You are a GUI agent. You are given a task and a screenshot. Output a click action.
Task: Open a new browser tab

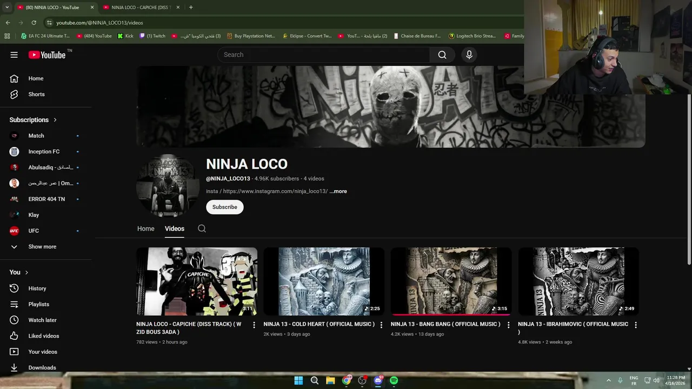pyautogui.click(x=191, y=7)
